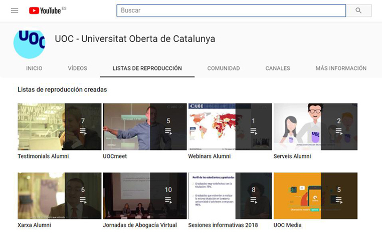Open the Testimonials Alumni playlist thumbnail

coord(60,126)
